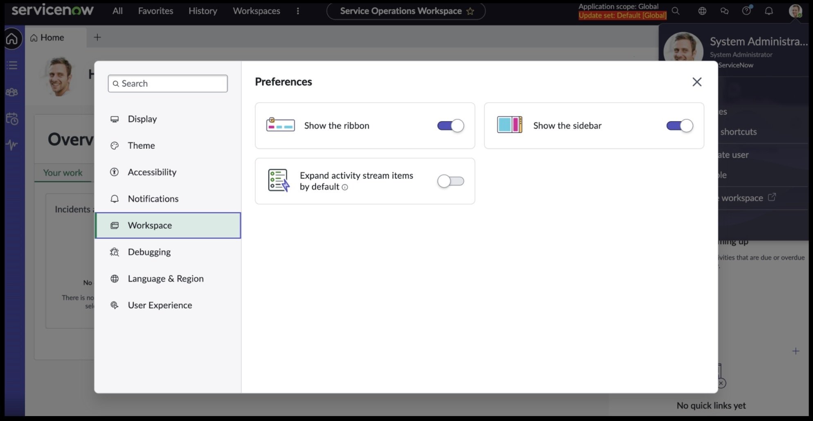Expand the Workspaces menu in header
The height and width of the screenshot is (421, 813).
coord(257,11)
